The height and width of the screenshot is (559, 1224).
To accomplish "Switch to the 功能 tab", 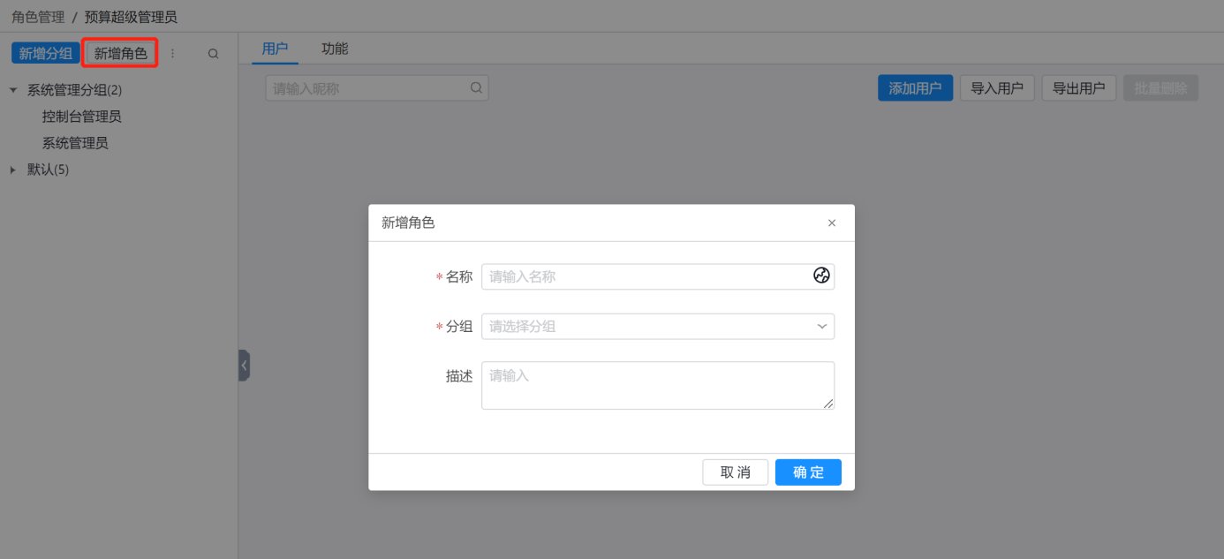I will (x=335, y=49).
